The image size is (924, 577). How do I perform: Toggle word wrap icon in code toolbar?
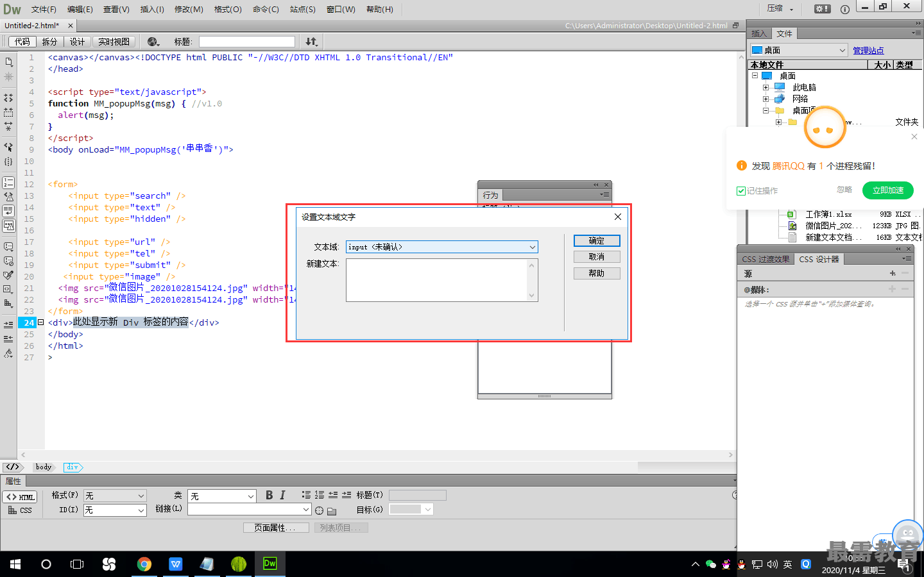click(x=8, y=211)
